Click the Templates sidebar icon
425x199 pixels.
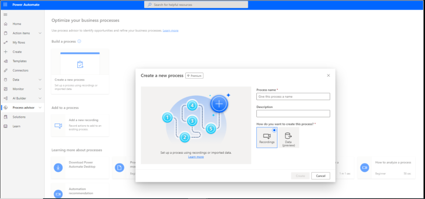(6, 61)
